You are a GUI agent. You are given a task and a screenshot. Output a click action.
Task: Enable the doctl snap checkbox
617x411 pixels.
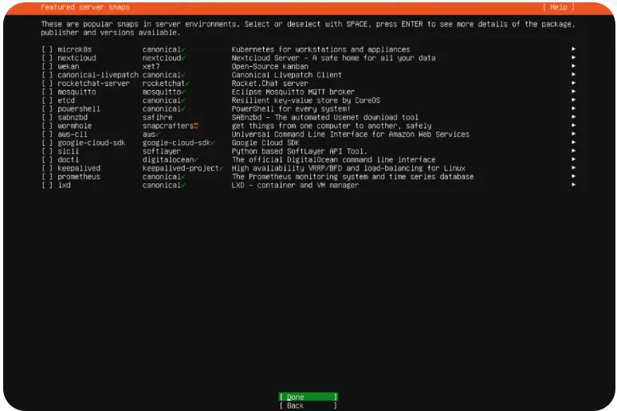47,159
